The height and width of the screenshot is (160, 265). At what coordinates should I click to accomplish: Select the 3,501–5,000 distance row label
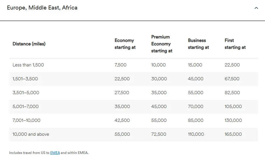(26, 93)
